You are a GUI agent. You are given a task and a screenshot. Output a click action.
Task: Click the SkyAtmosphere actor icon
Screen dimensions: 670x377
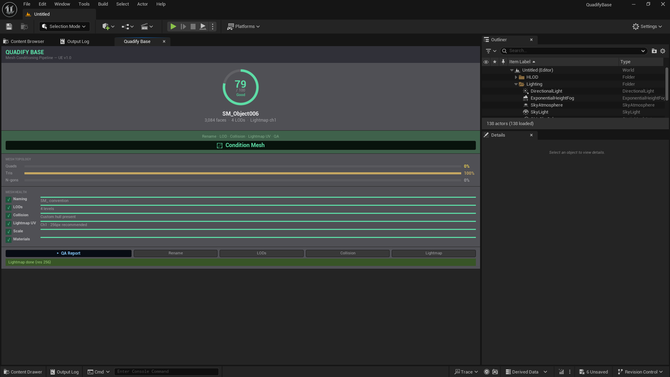click(x=526, y=105)
